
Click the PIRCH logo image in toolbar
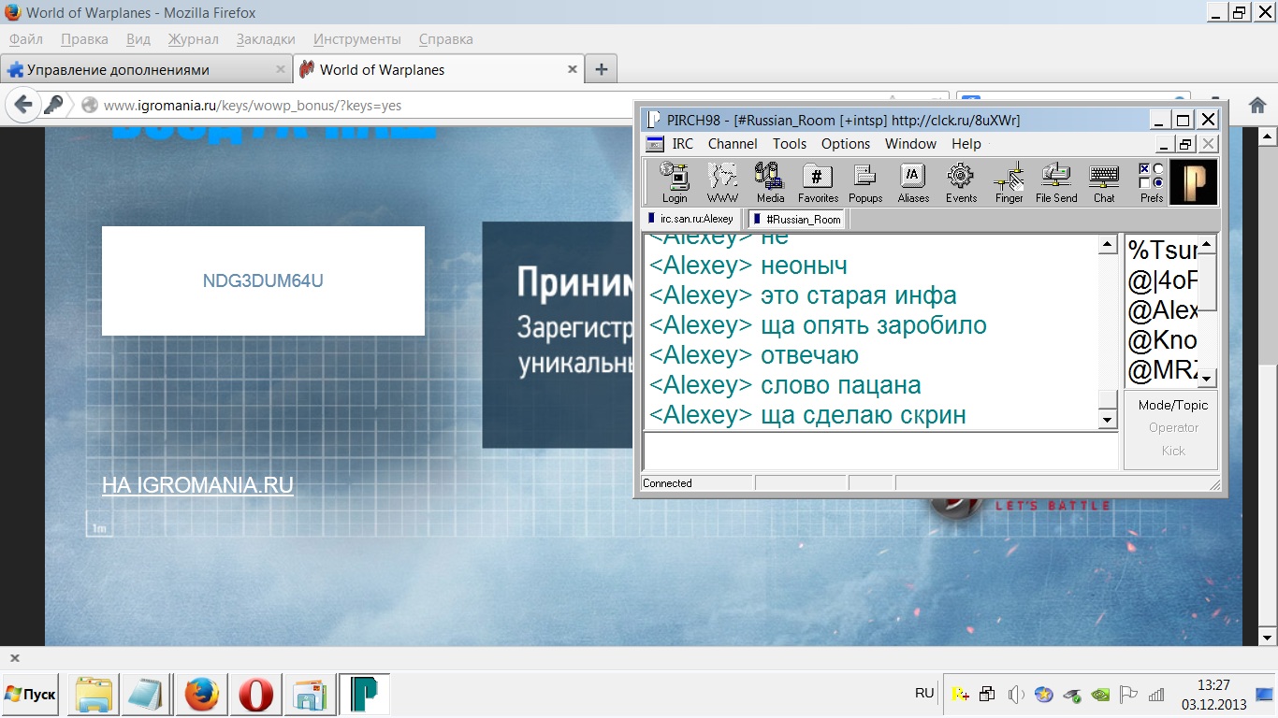[1194, 181]
